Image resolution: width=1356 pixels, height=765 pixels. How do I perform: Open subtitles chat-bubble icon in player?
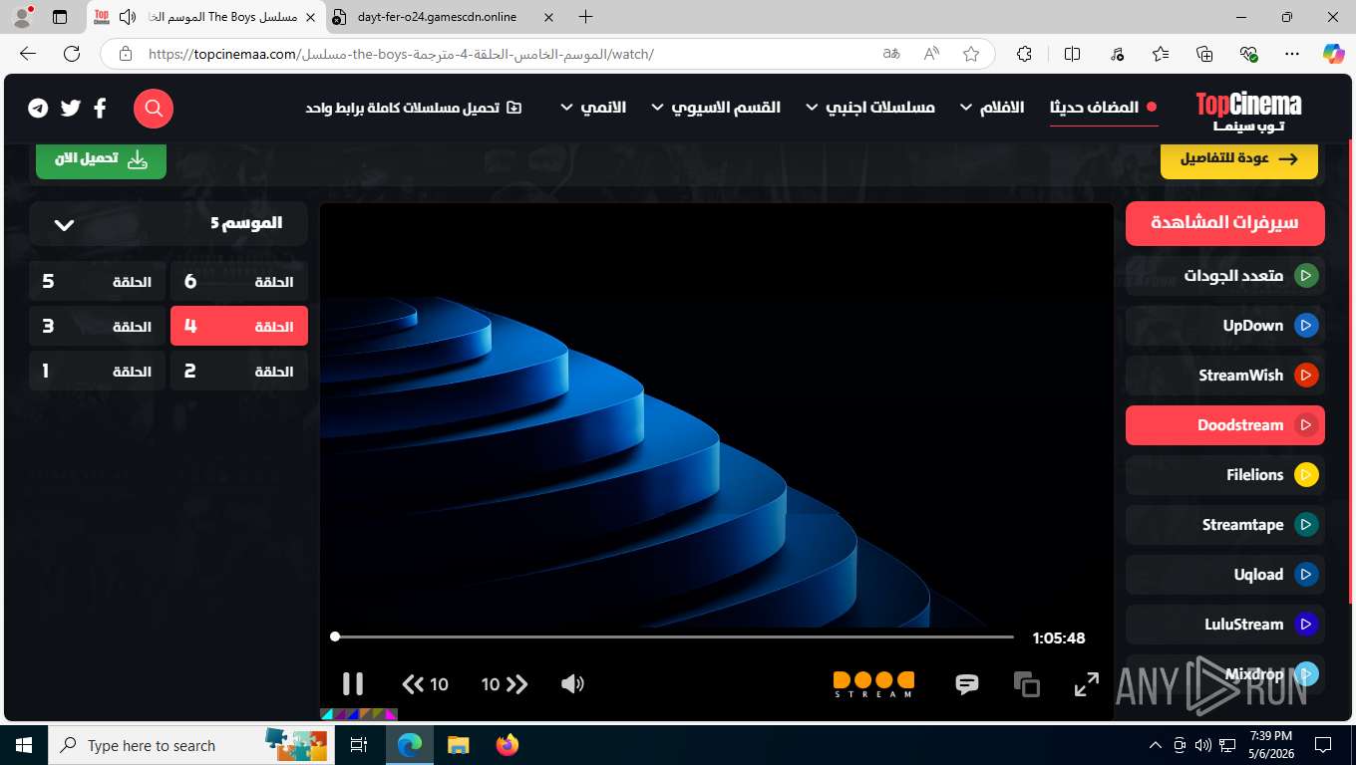click(x=966, y=684)
